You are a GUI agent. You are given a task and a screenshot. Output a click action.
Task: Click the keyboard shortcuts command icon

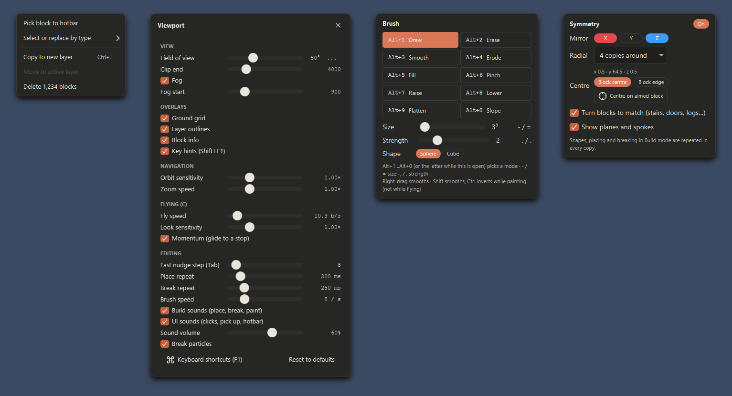[170, 360]
